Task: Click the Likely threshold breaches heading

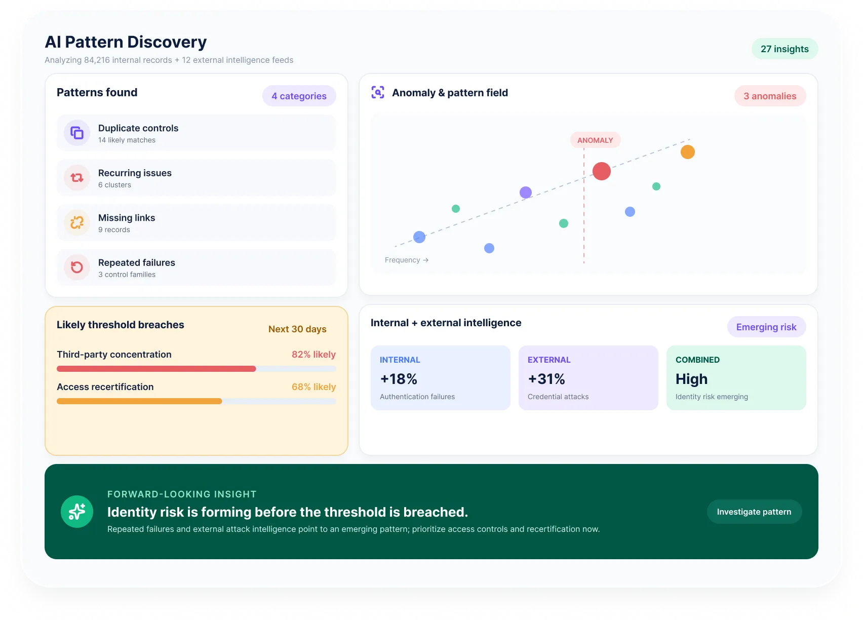Action: coord(121,325)
